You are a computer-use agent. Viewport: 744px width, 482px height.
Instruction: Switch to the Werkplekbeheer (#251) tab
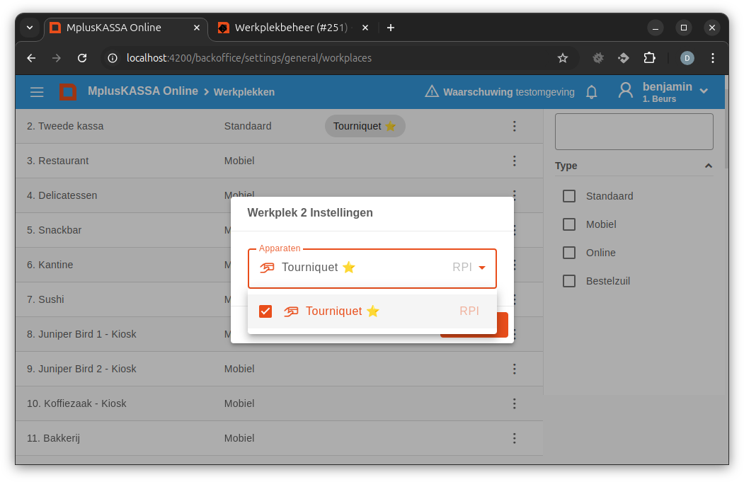coord(292,28)
